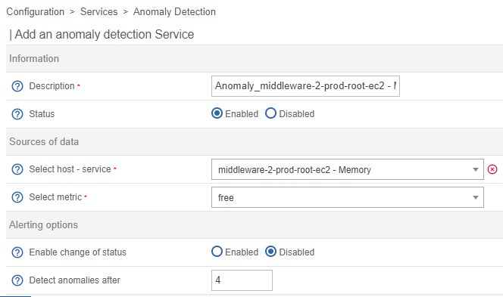Open help icon beside Status field
Screen dimensions: 503x297
17,114
